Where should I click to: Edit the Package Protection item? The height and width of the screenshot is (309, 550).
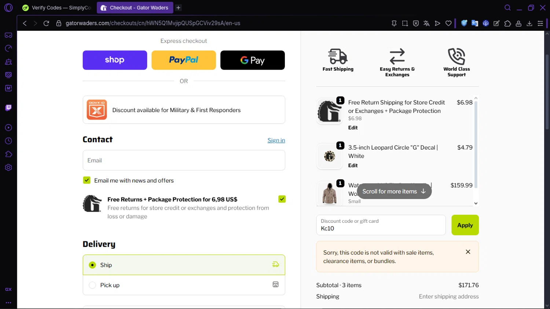[353, 128]
